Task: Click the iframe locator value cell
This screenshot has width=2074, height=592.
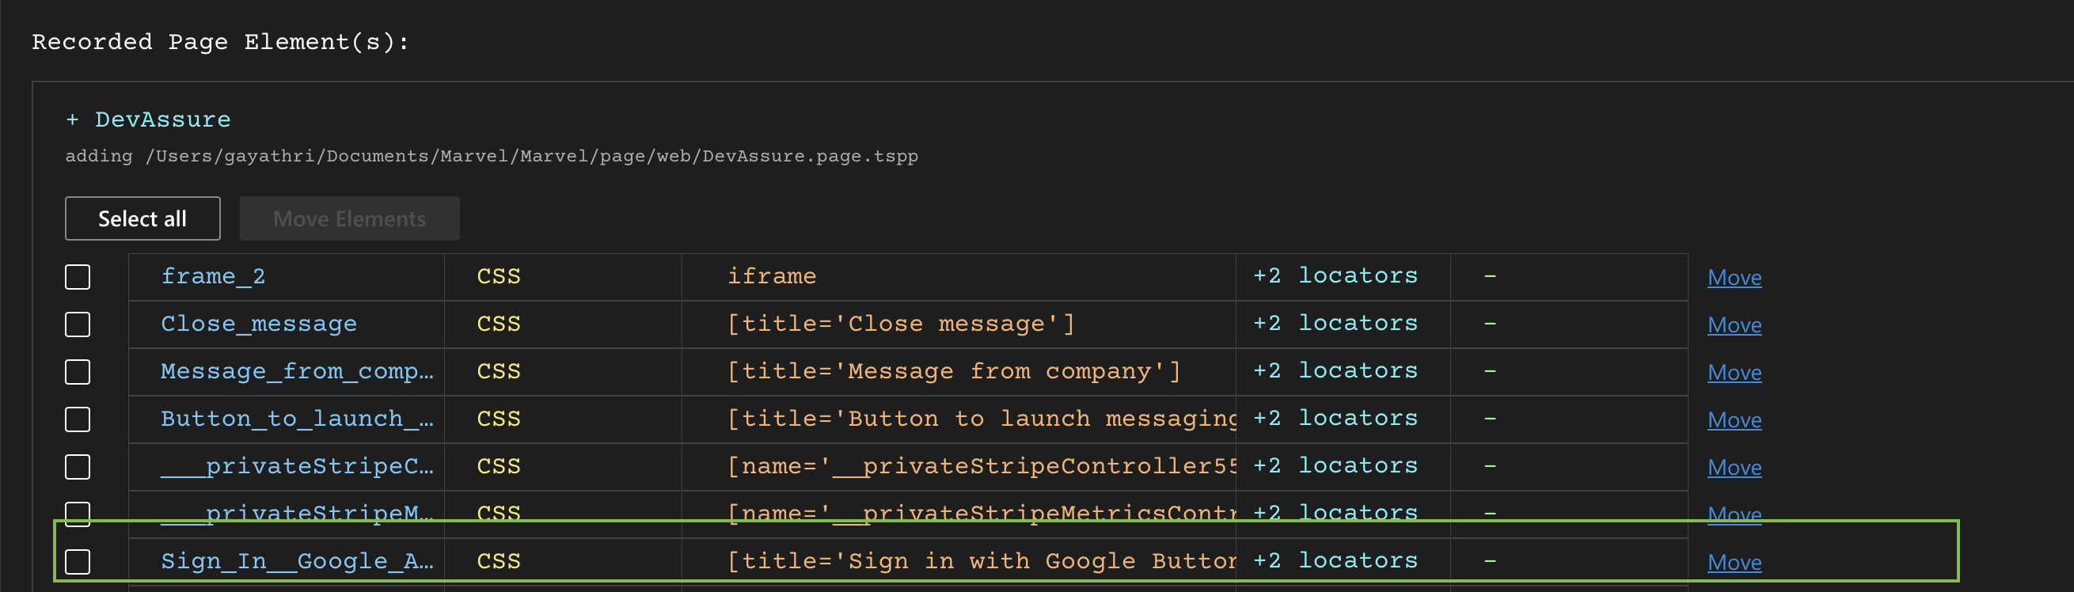Action: coord(771,276)
